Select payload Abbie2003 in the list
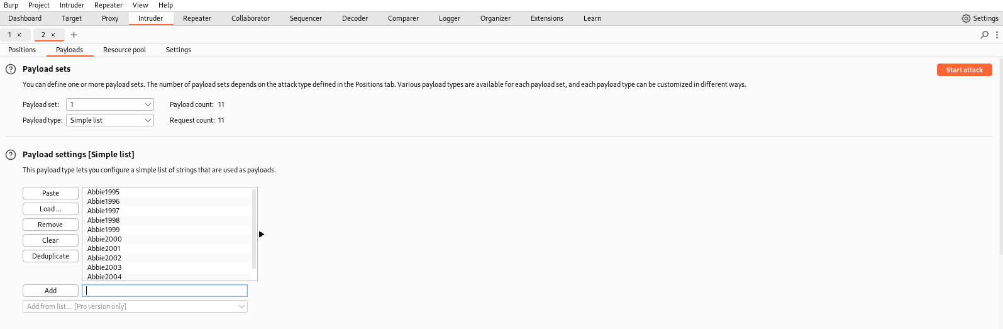 [167, 267]
